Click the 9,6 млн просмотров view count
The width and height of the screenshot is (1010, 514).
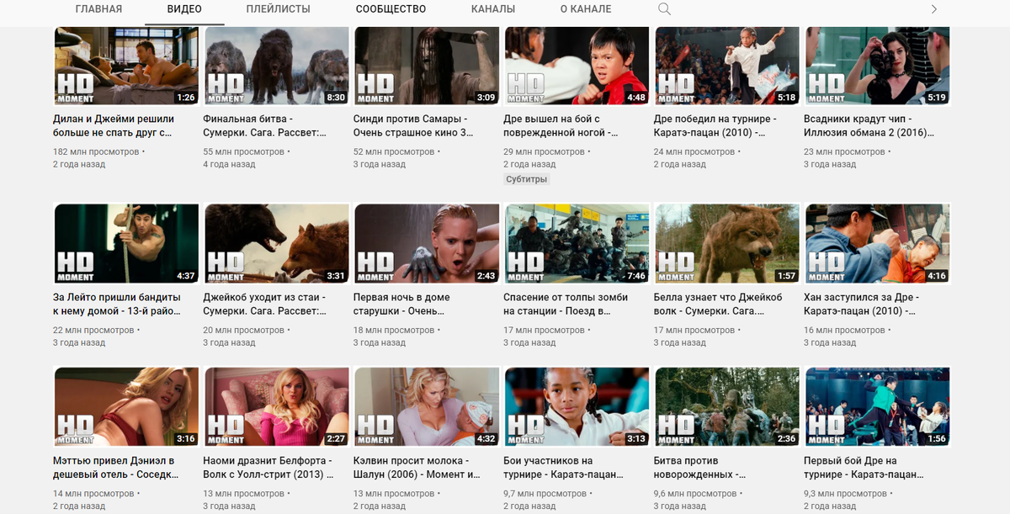(x=696, y=493)
